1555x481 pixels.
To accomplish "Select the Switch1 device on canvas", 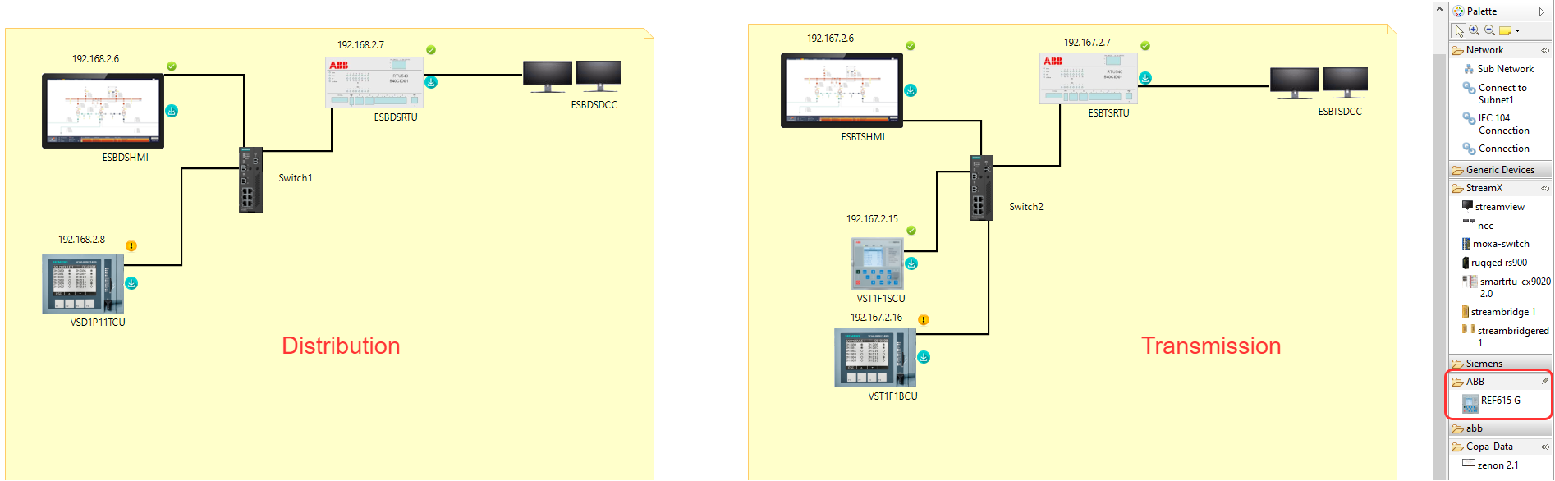I will point(250,180).
